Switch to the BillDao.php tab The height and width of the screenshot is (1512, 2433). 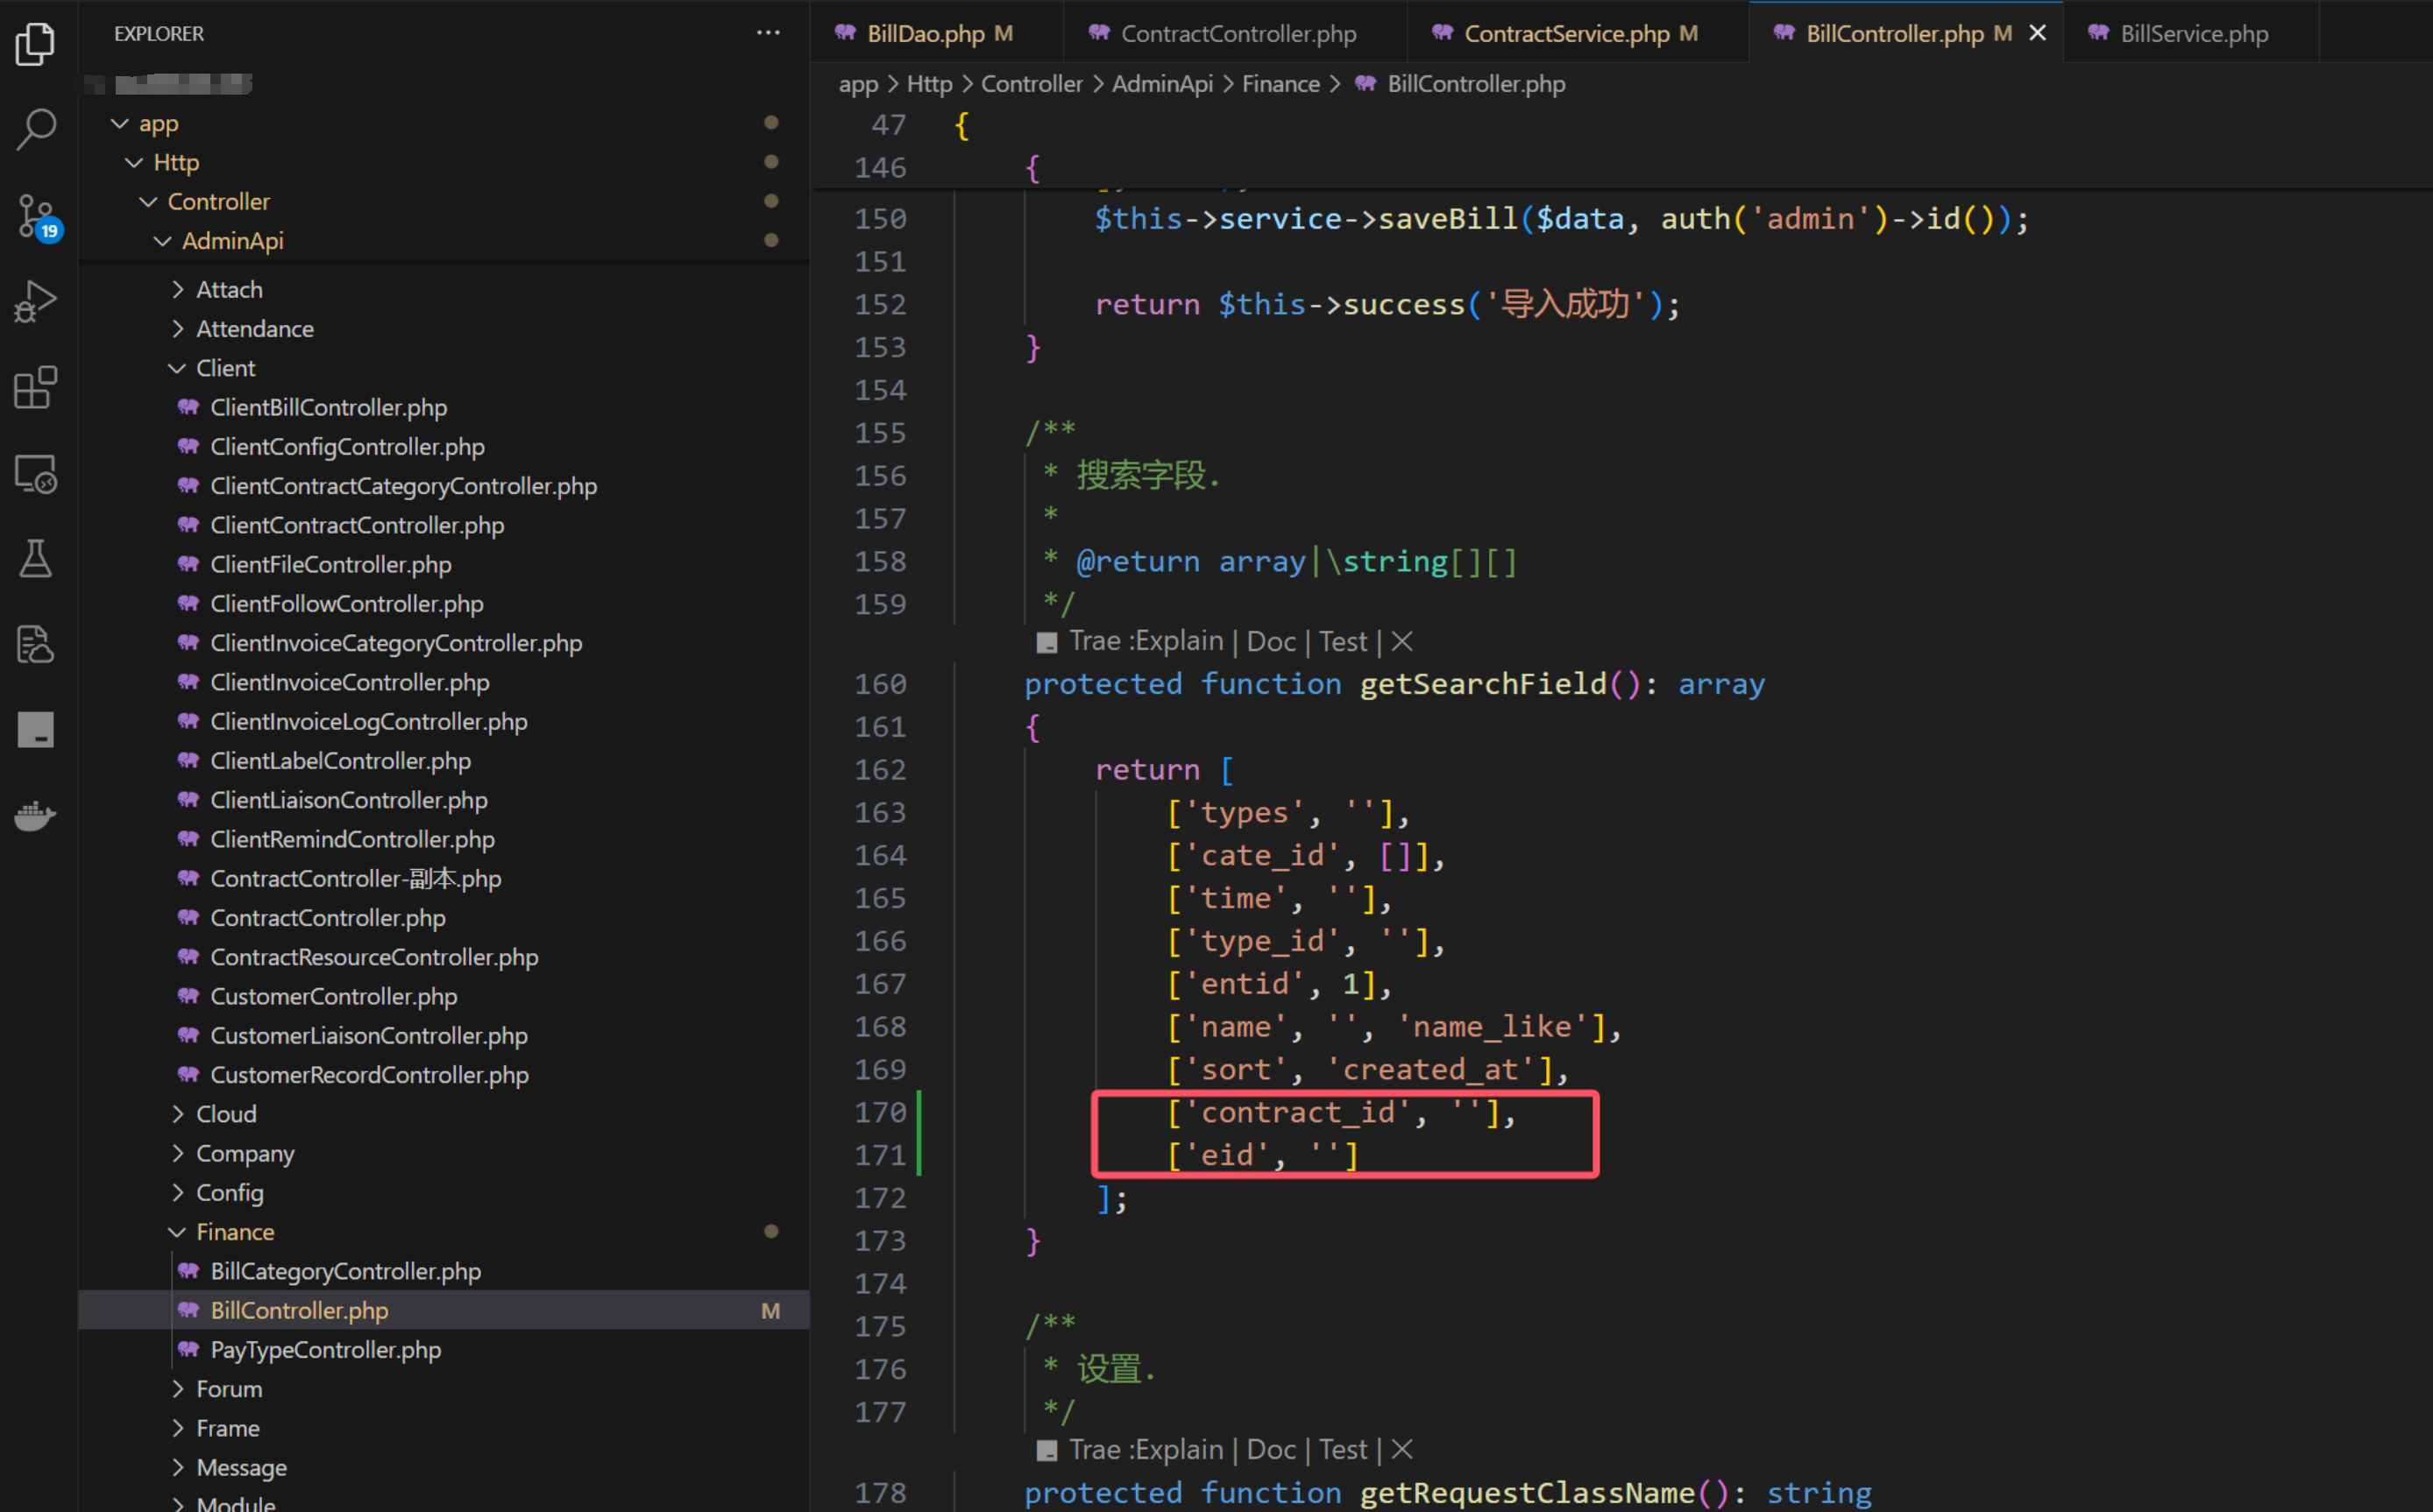pos(936,33)
